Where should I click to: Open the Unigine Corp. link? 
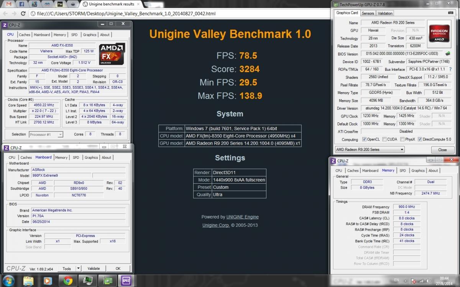pyautogui.click(x=216, y=225)
